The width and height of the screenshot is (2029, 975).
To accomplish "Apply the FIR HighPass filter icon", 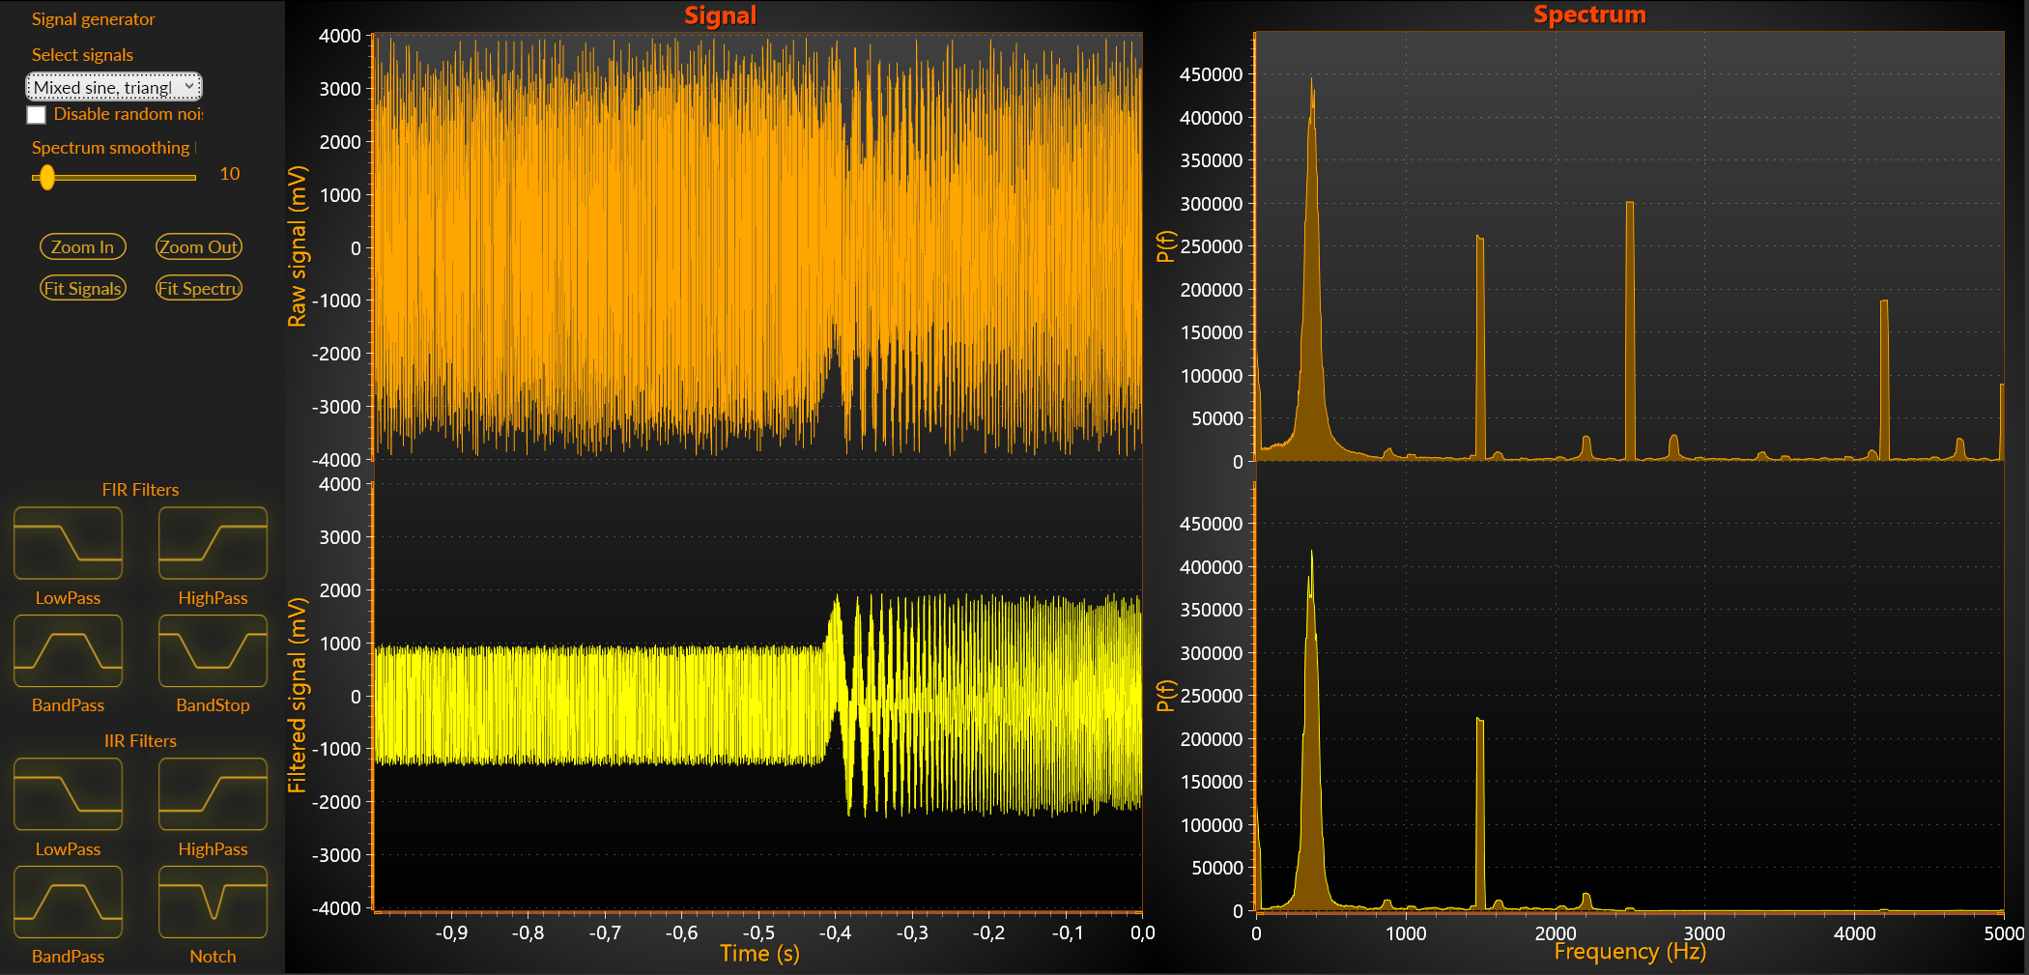I will (x=213, y=543).
